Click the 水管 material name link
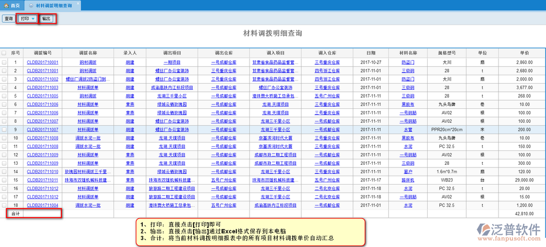The image size is (546, 247). (408, 129)
